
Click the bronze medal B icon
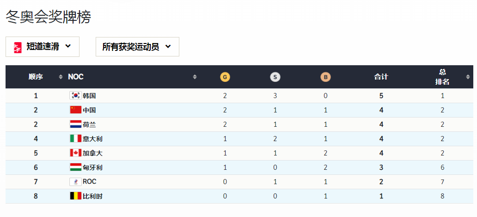(x=325, y=77)
